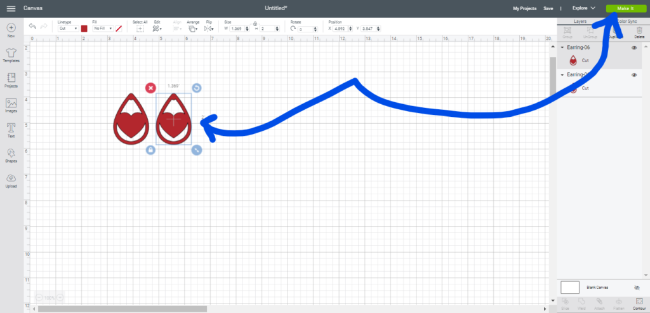Viewport: 650px width, 313px height.
Task: Open the Shapes tool
Action: pyautogui.click(x=11, y=155)
